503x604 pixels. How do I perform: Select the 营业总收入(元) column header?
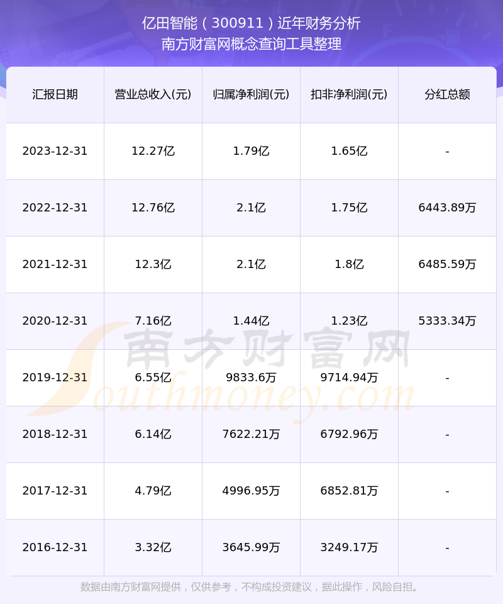[x=153, y=94]
